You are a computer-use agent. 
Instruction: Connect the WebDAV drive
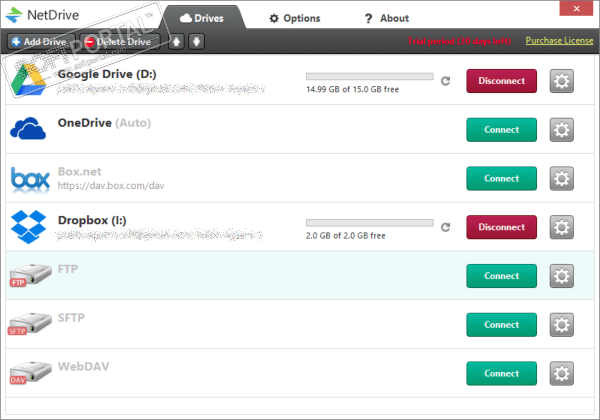coord(501,373)
